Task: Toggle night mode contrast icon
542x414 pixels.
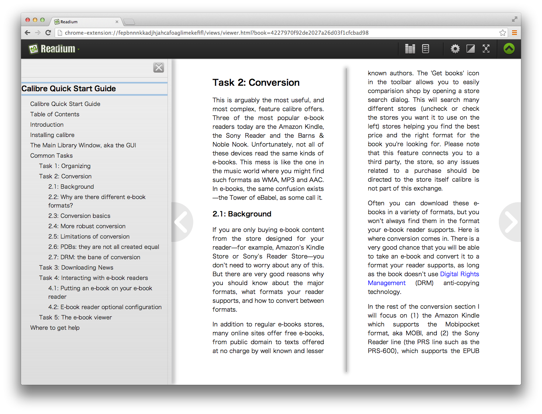Action: pyautogui.click(x=470, y=49)
